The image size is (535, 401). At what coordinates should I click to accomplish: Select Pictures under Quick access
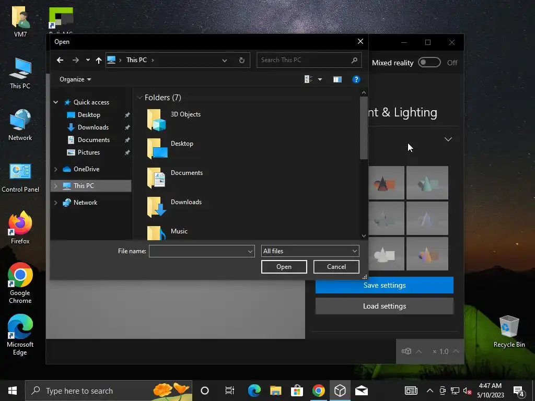tap(88, 152)
